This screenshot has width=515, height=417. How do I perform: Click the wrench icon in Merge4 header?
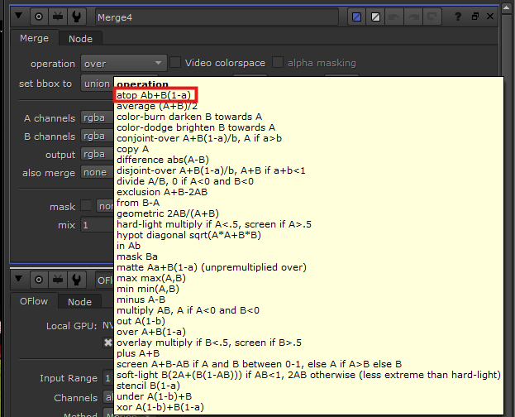click(x=78, y=16)
